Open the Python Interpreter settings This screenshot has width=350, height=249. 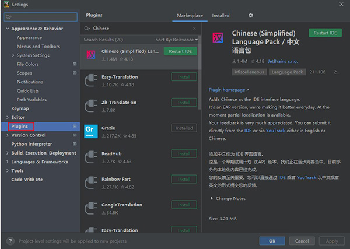click(32, 144)
